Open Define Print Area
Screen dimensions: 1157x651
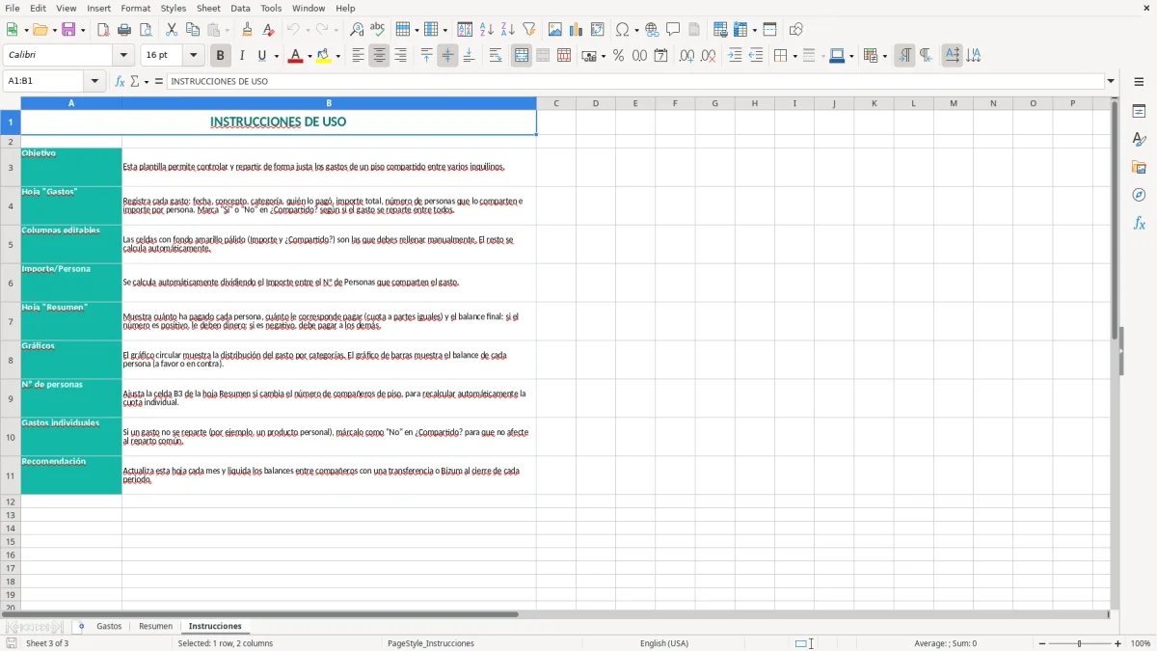(x=720, y=30)
